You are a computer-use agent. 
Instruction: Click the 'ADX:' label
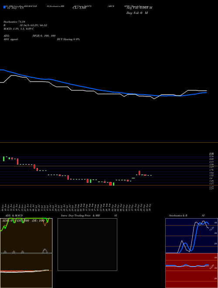pos(7,36)
